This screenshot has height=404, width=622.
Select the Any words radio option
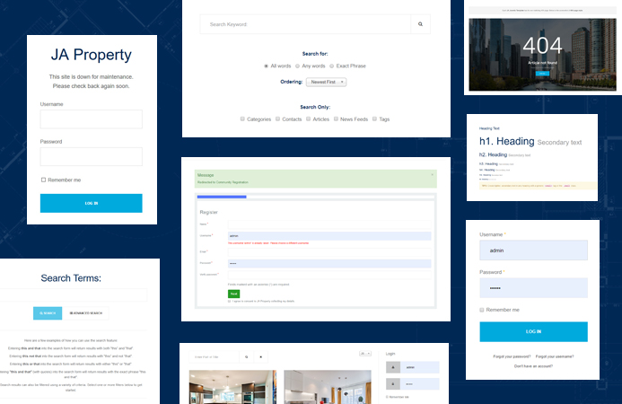pyautogui.click(x=297, y=66)
